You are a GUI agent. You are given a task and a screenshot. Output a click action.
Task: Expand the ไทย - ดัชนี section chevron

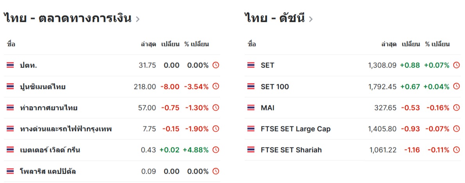311,19
